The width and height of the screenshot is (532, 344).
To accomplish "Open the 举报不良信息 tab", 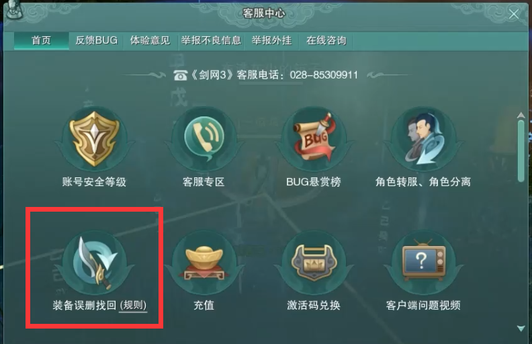I will tap(211, 41).
